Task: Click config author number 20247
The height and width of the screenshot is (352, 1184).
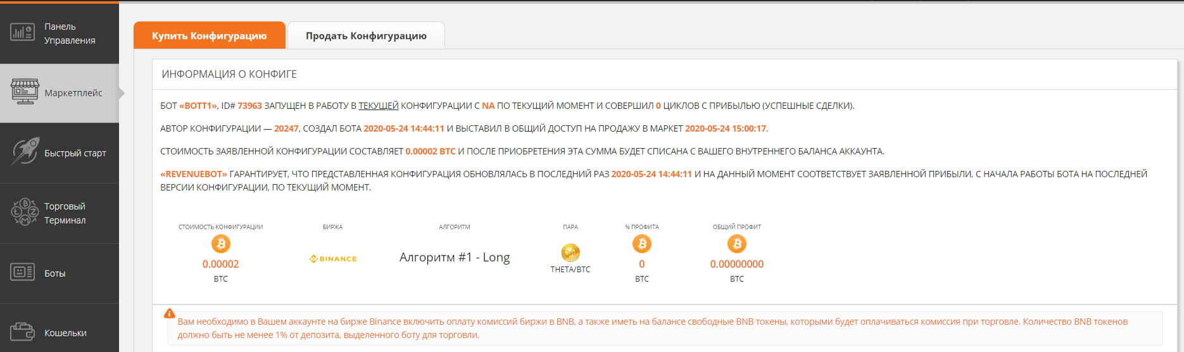Action: click(286, 129)
